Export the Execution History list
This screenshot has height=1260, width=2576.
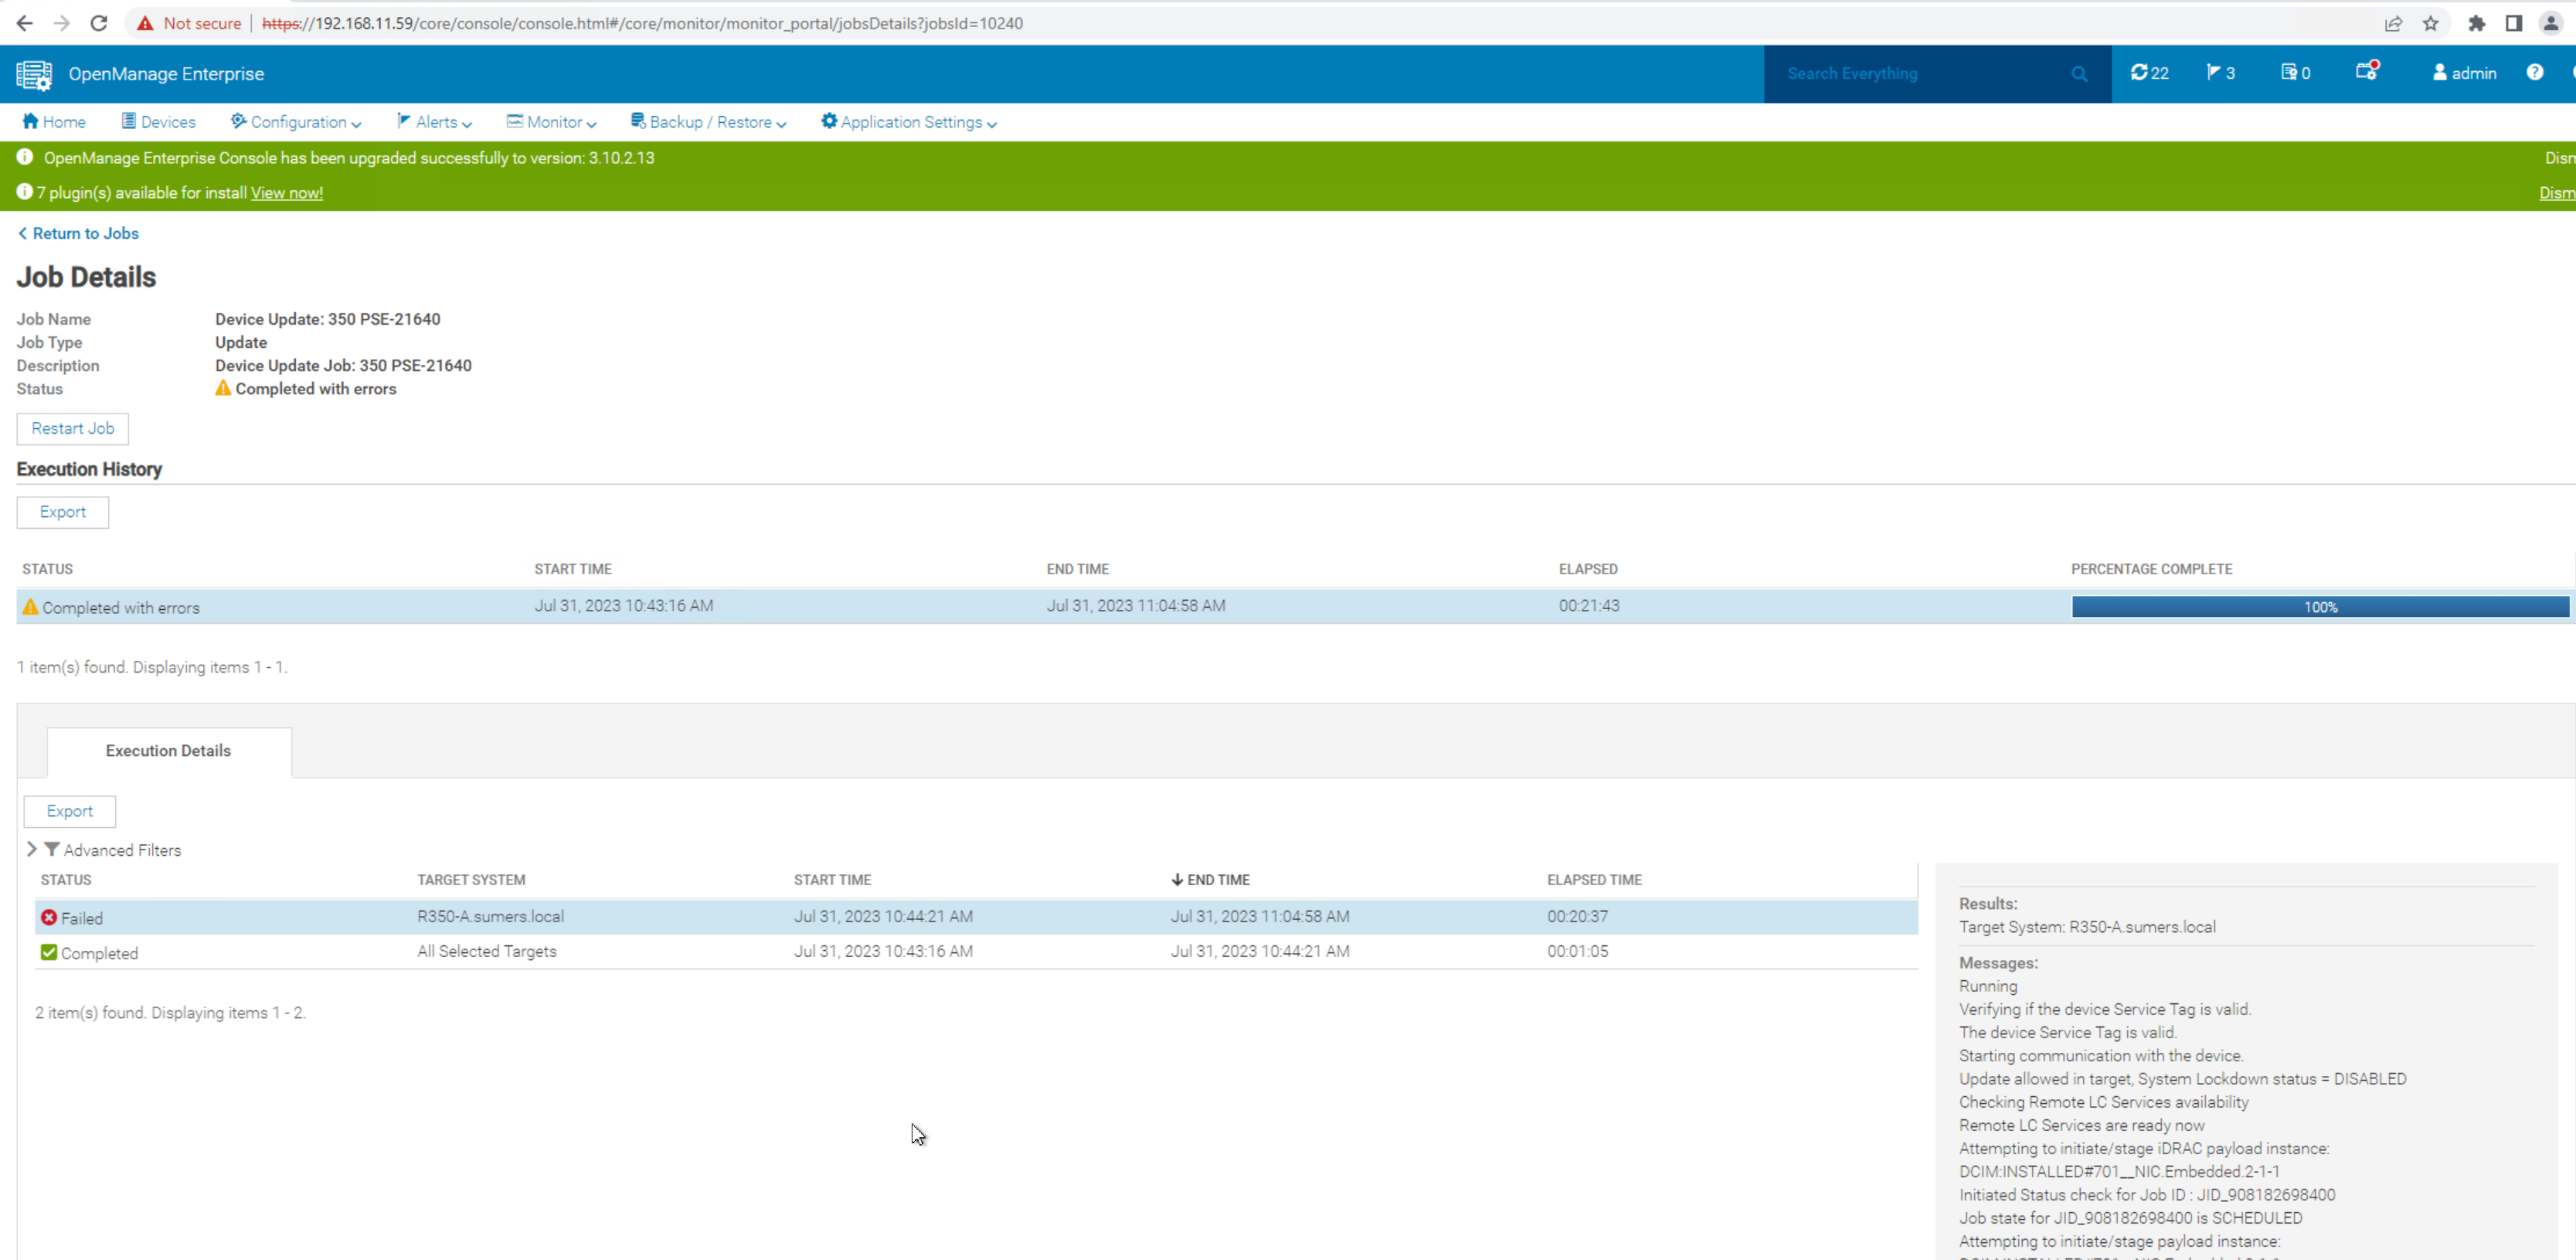click(63, 513)
